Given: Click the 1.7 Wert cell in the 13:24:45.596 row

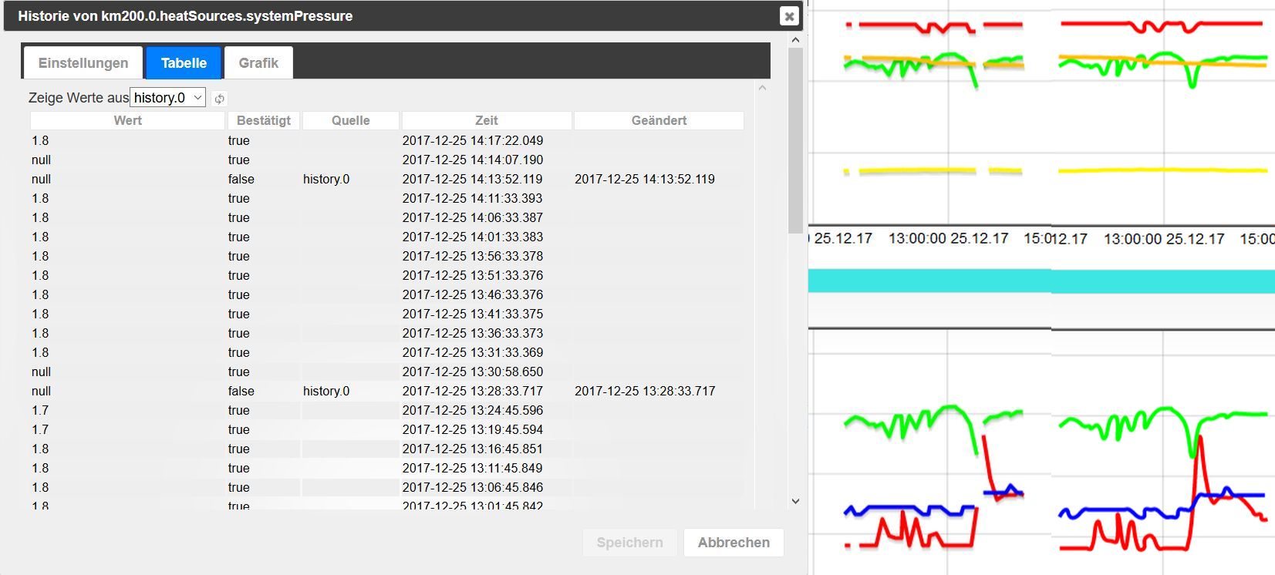Looking at the screenshot, I should pyautogui.click(x=40, y=410).
